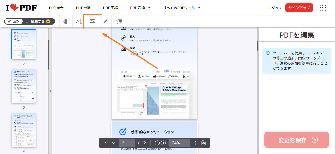Select the Add Text tool

point(79,21)
